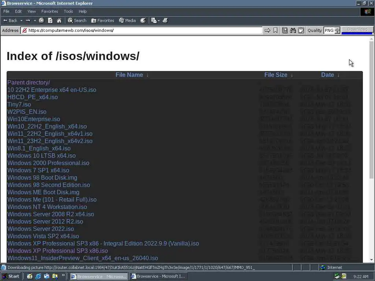Open the HBCD_PE_x64.iso link
The width and height of the screenshot is (375, 281).
click(x=33, y=97)
